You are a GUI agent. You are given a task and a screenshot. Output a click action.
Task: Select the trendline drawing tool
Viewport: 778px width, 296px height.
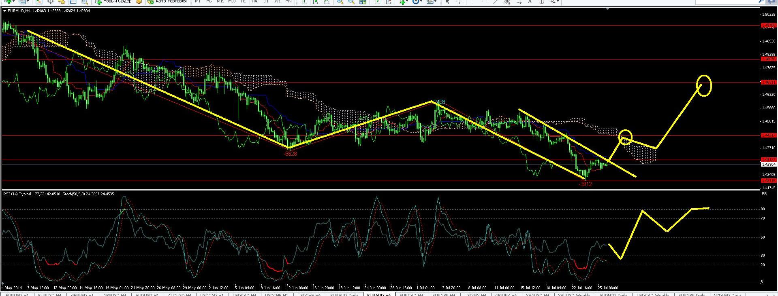pos(496,2)
